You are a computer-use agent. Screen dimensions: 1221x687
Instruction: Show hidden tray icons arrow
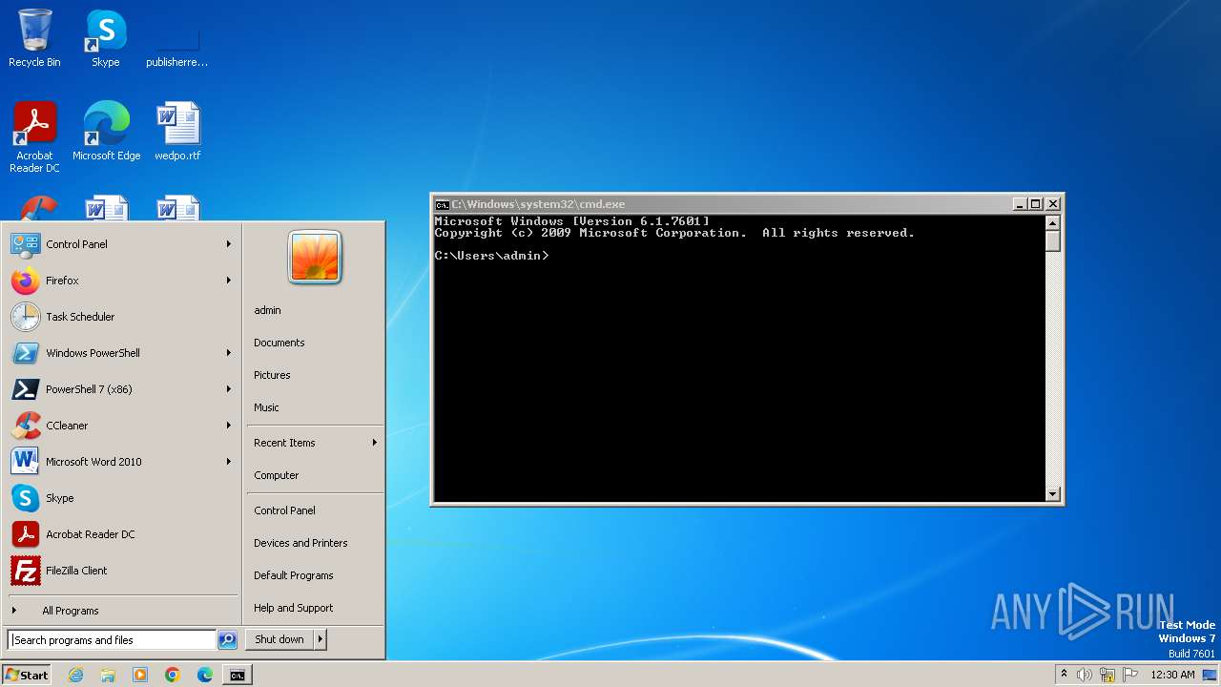pyautogui.click(x=1064, y=675)
